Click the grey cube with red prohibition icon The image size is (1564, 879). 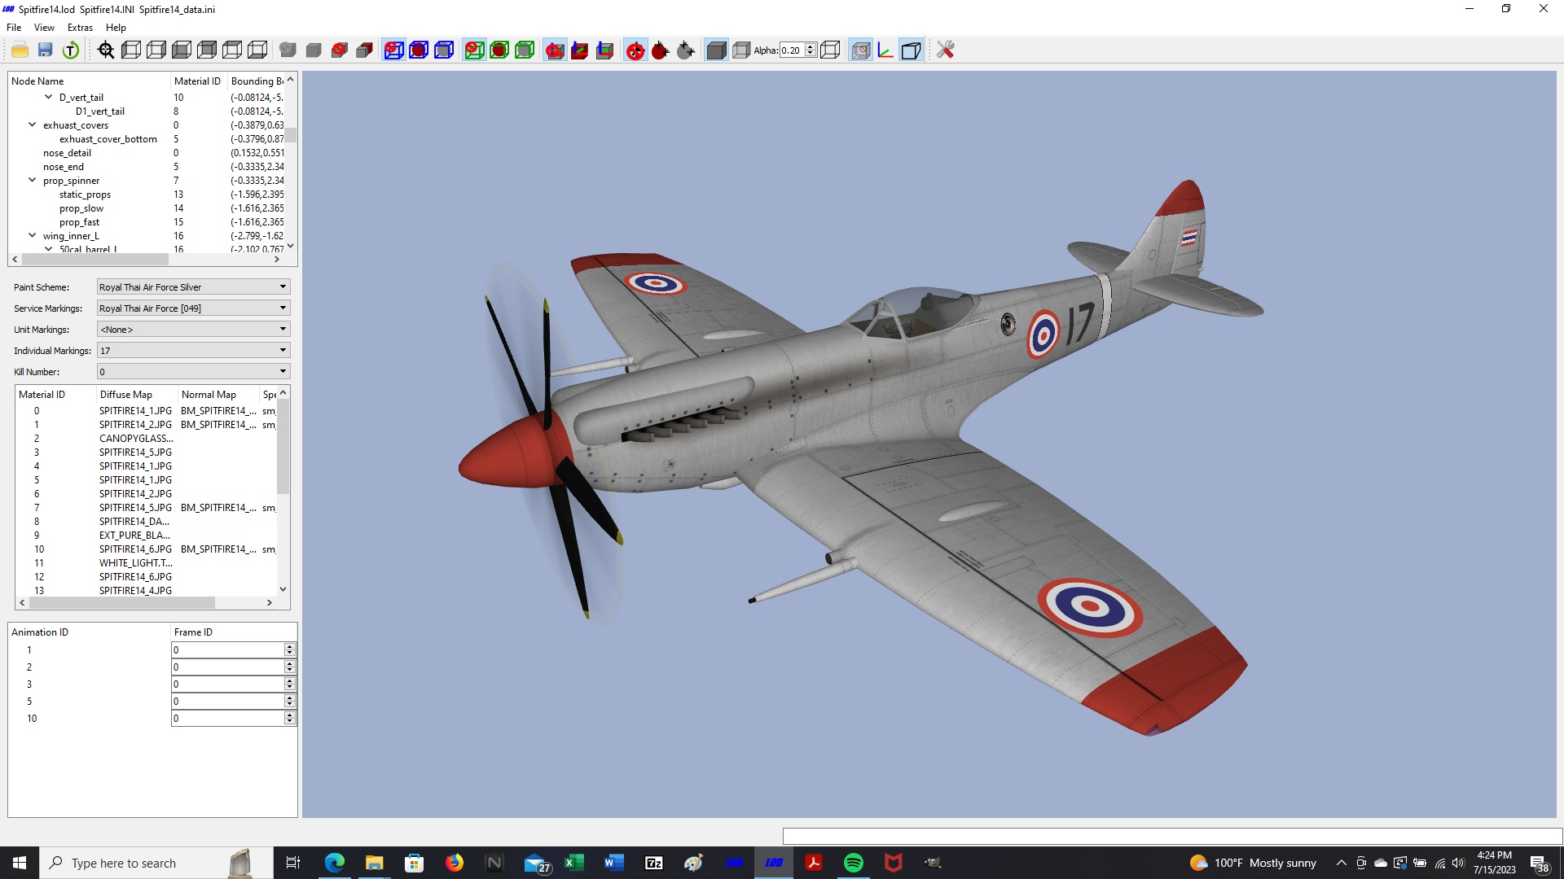pyautogui.click(x=339, y=50)
